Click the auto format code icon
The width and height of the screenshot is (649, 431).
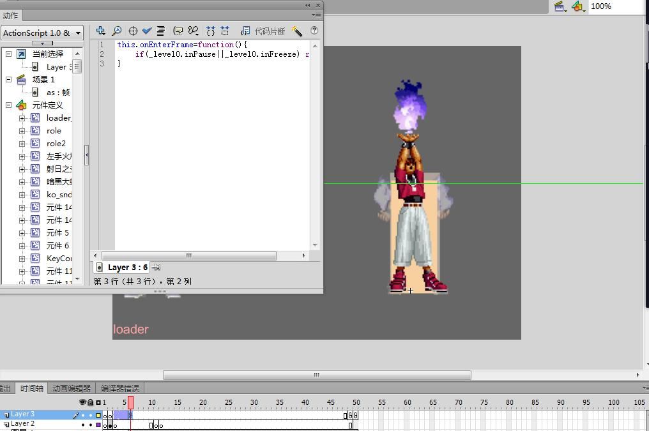[x=161, y=31]
